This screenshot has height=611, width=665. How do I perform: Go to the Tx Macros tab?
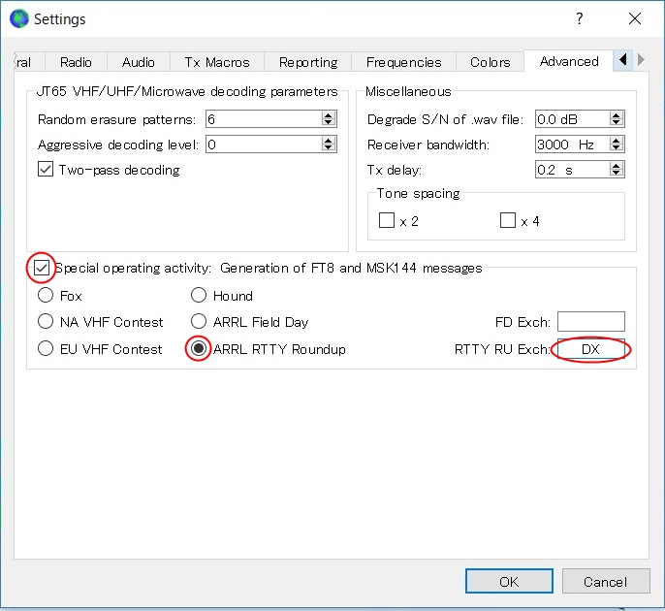click(217, 62)
